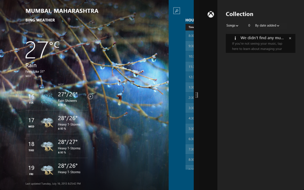Click the 'THU' day label under 18
The width and height of the screenshot is (304, 190).
click(31, 150)
